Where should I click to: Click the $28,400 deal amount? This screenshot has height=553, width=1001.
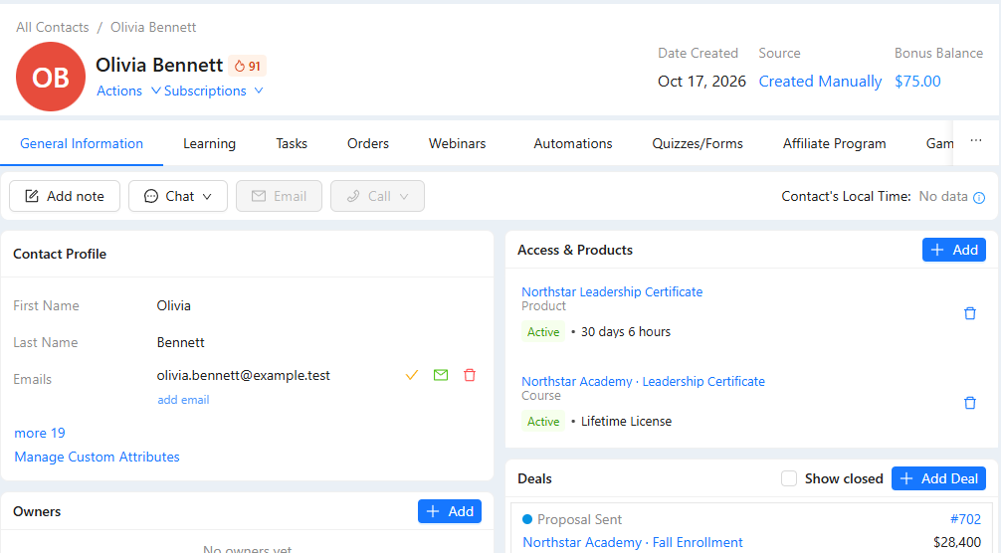(957, 542)
